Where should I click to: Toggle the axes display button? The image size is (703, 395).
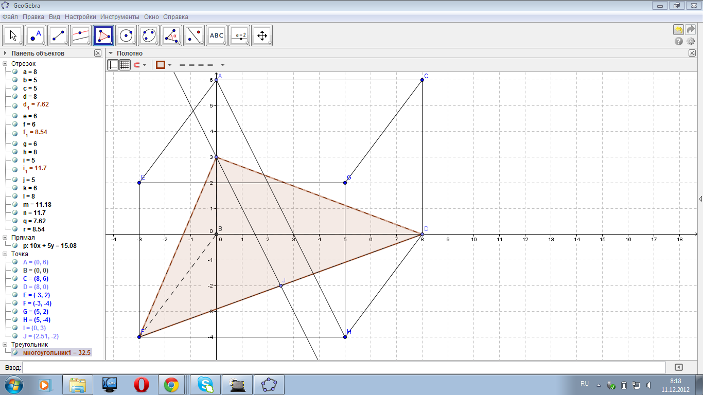[113, 65]
